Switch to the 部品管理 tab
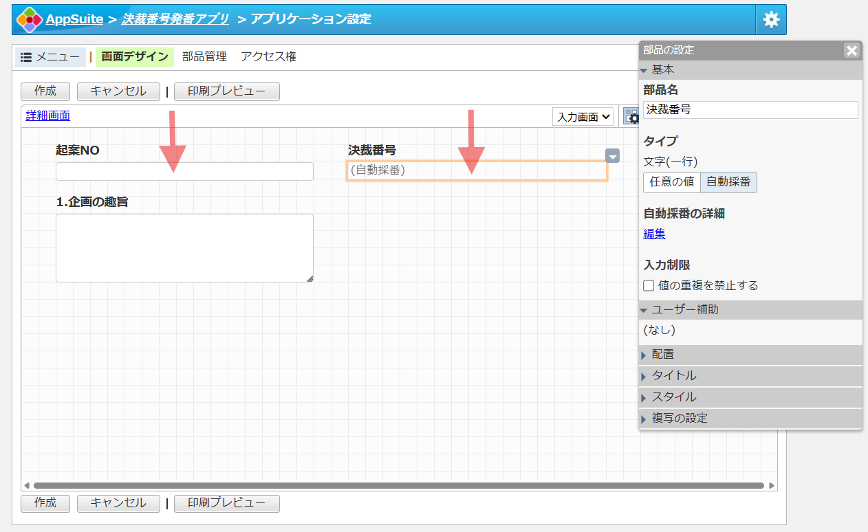868x532 pixels. [206, 56]
